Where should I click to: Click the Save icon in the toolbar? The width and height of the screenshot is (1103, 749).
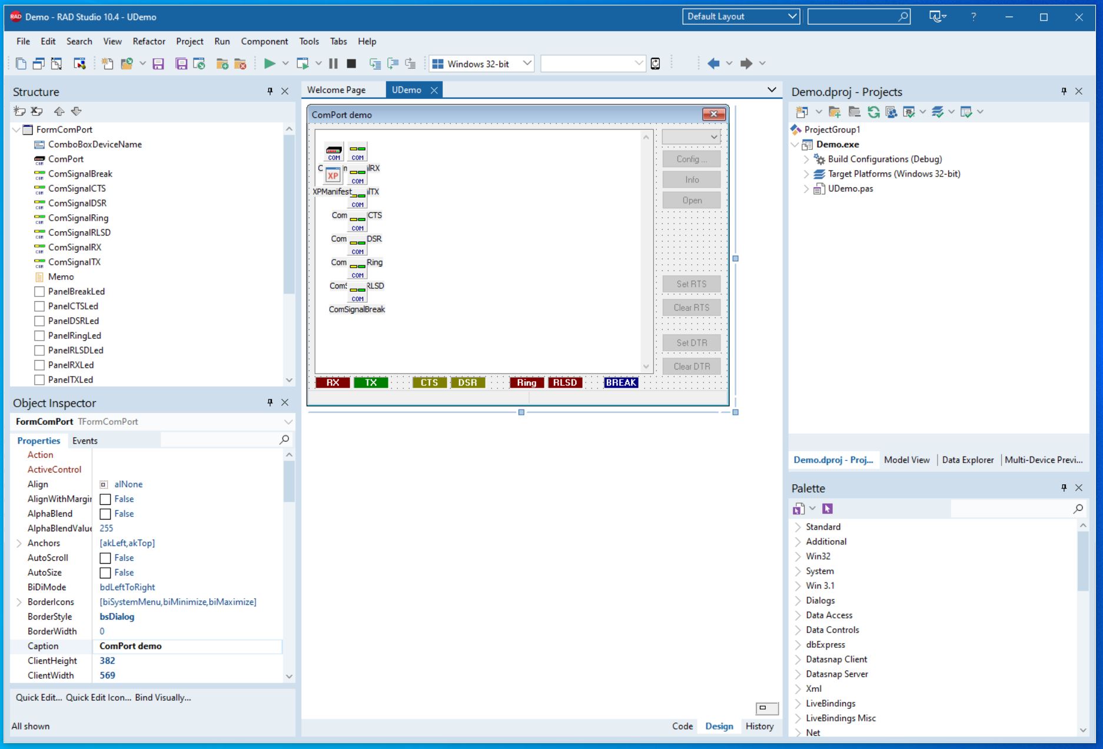click(x=158, y=64)
